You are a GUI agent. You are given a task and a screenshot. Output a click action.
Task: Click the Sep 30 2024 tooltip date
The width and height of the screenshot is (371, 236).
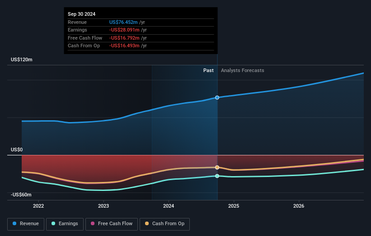point(82,14)
